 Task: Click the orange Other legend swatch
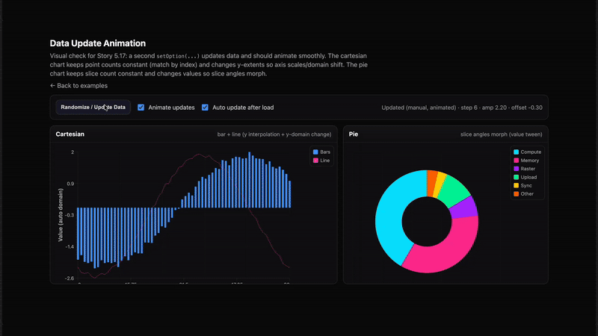point(516,194)
